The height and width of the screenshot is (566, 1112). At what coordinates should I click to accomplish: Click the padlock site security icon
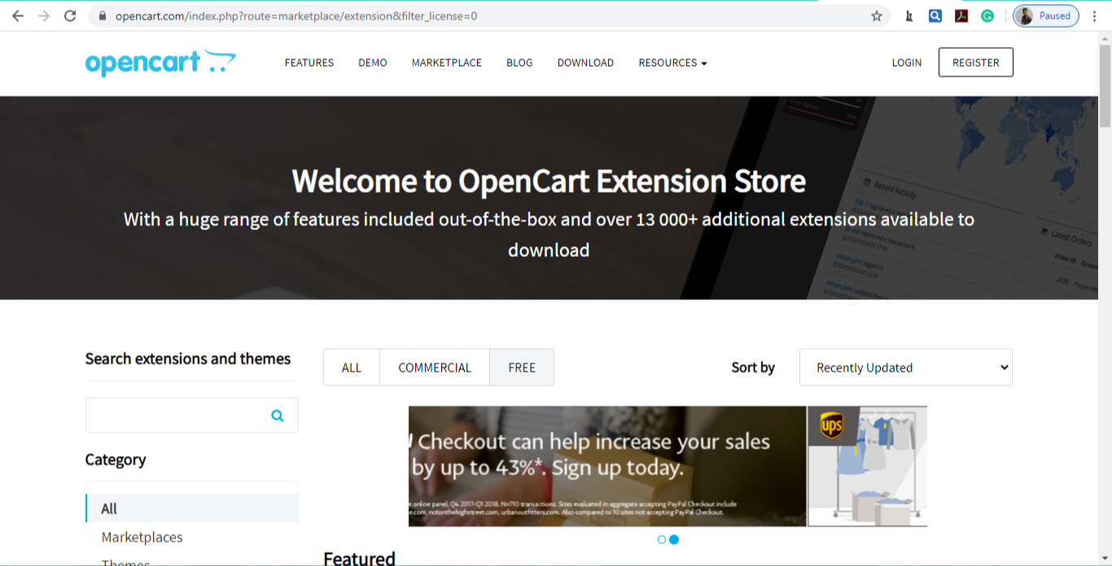click(102, 16)
